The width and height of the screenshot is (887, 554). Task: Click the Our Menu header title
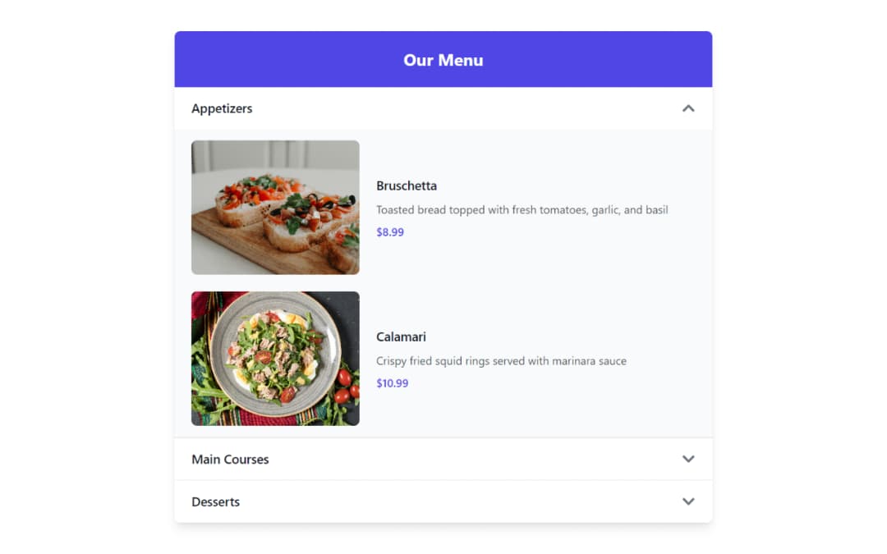coord(443,60)
